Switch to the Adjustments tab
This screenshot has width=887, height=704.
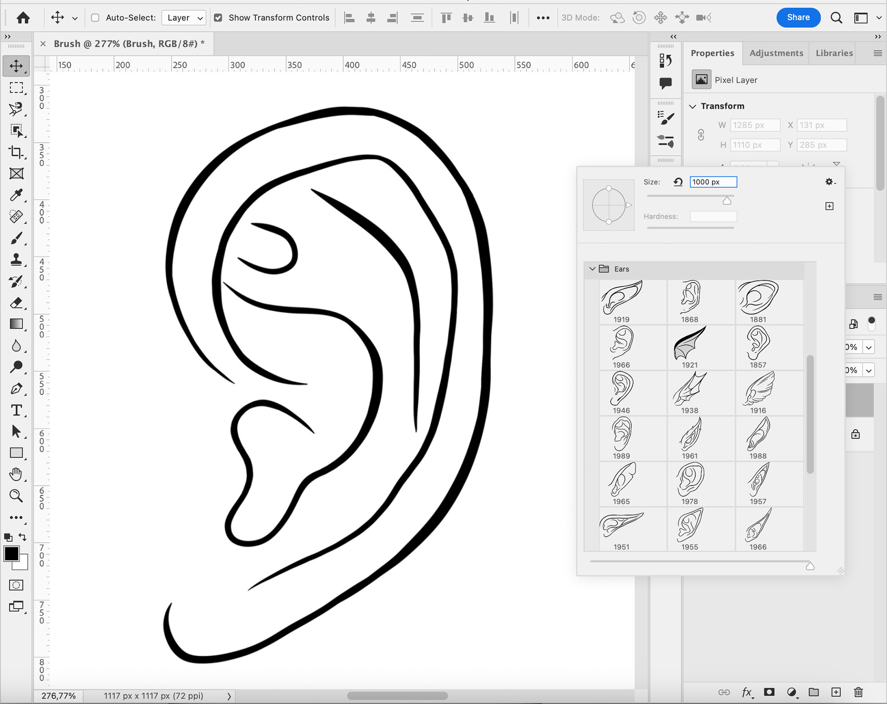776,53
